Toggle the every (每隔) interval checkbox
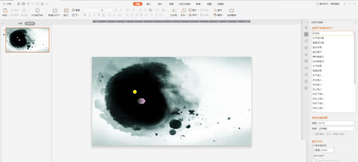This screenshot has width=358, height=162. click(x=314, y=150)
